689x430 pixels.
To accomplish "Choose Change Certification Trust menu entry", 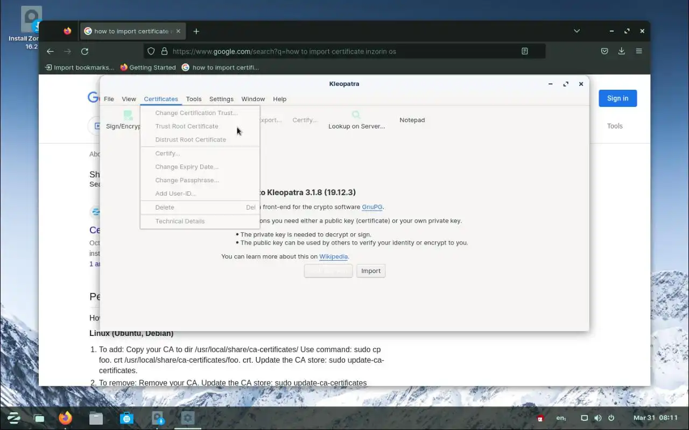I will [200, 113].
